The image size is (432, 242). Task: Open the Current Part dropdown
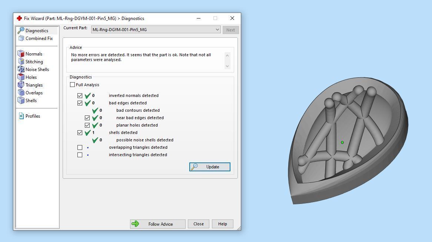[x=156, y=30]
